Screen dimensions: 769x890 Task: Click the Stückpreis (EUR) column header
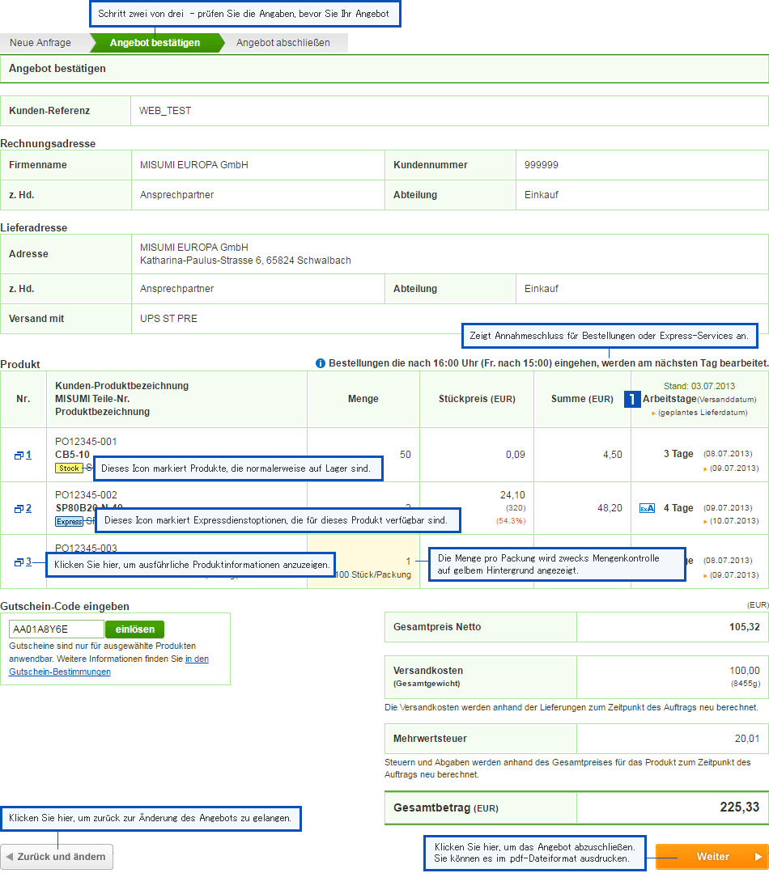tap(477, 399)
